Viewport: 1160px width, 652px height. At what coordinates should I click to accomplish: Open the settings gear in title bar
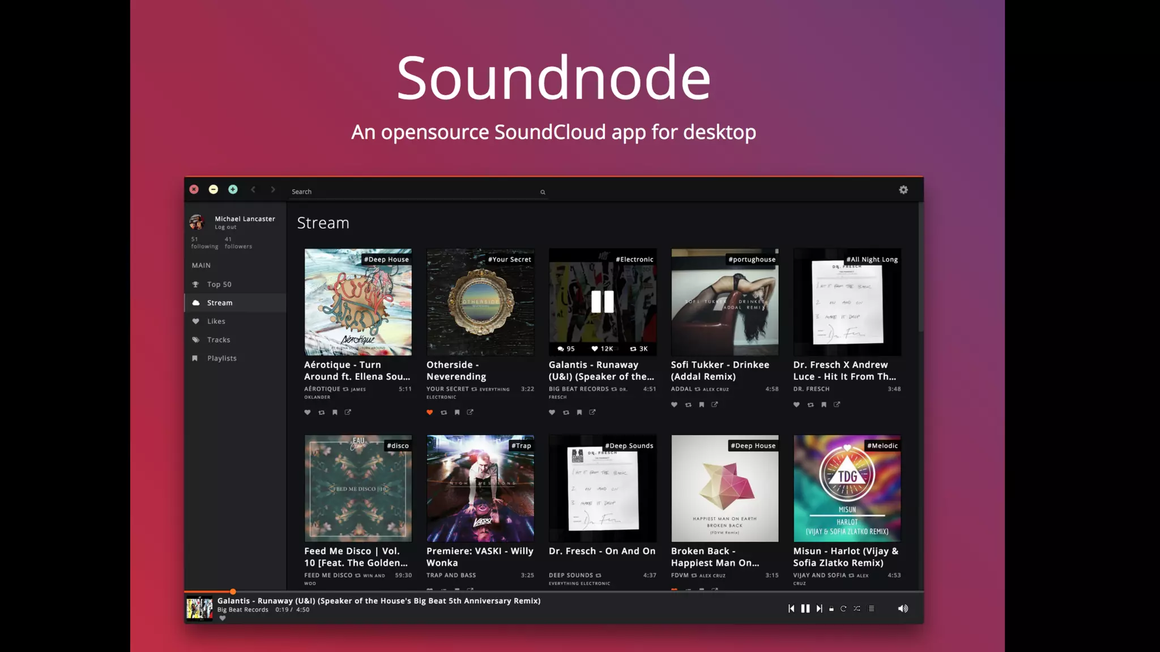coord(903,190)
